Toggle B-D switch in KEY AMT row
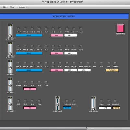 (32, 101)
